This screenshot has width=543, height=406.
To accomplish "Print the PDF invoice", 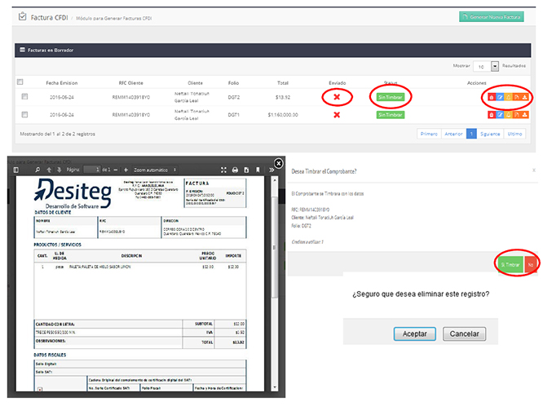I will 235,170.
